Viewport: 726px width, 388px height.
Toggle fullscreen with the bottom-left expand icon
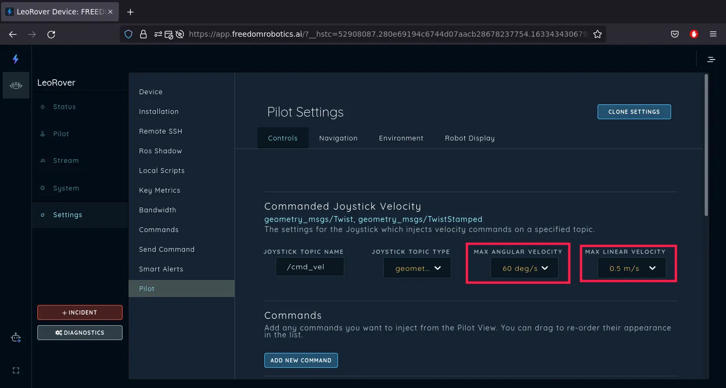coord(15,370)
